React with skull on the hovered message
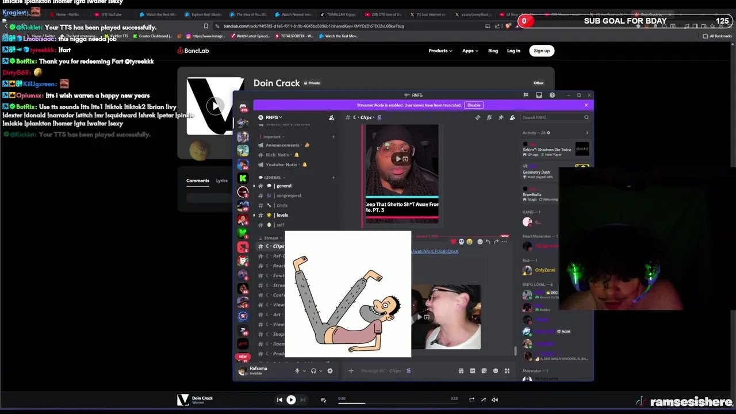736x414 pixels. click(461, 241)
